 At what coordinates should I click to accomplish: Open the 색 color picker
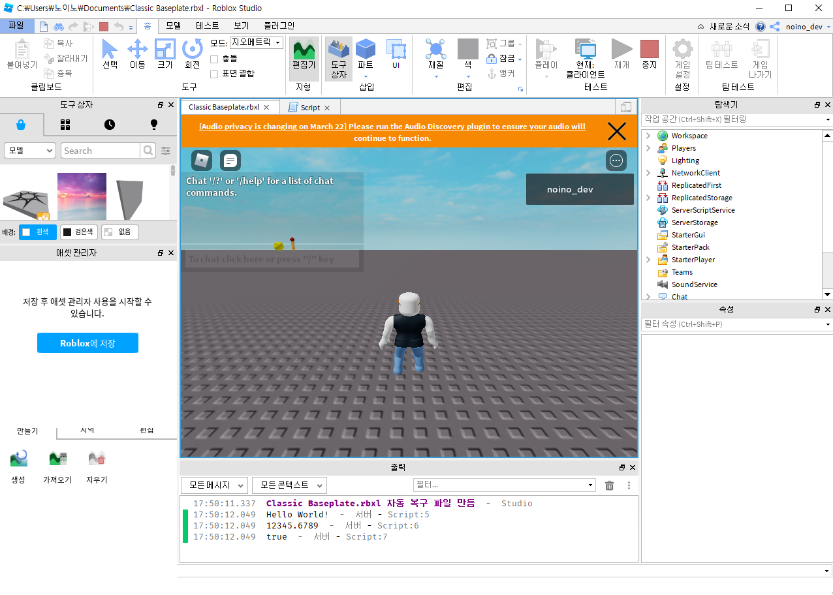467,55
